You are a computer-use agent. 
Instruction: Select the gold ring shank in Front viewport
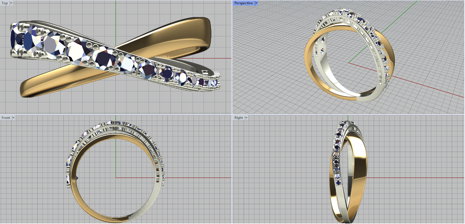(x=87, y=204)
